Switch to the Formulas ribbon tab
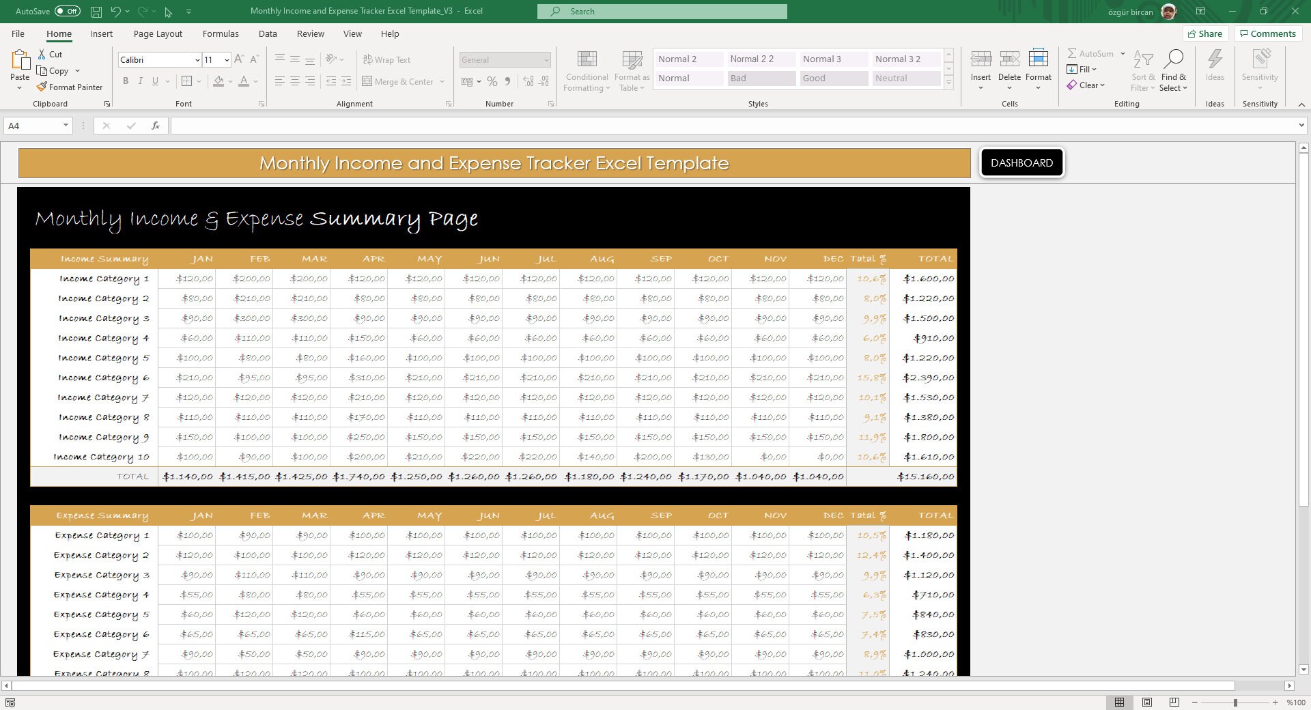 [x=220, y=33]
